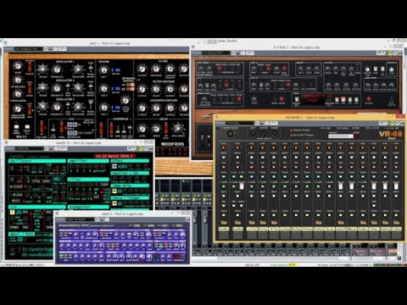Click the filter Cutoff knob on Minimoog synth
This screenshot has width=407, height=305.
tap(142, 69)
